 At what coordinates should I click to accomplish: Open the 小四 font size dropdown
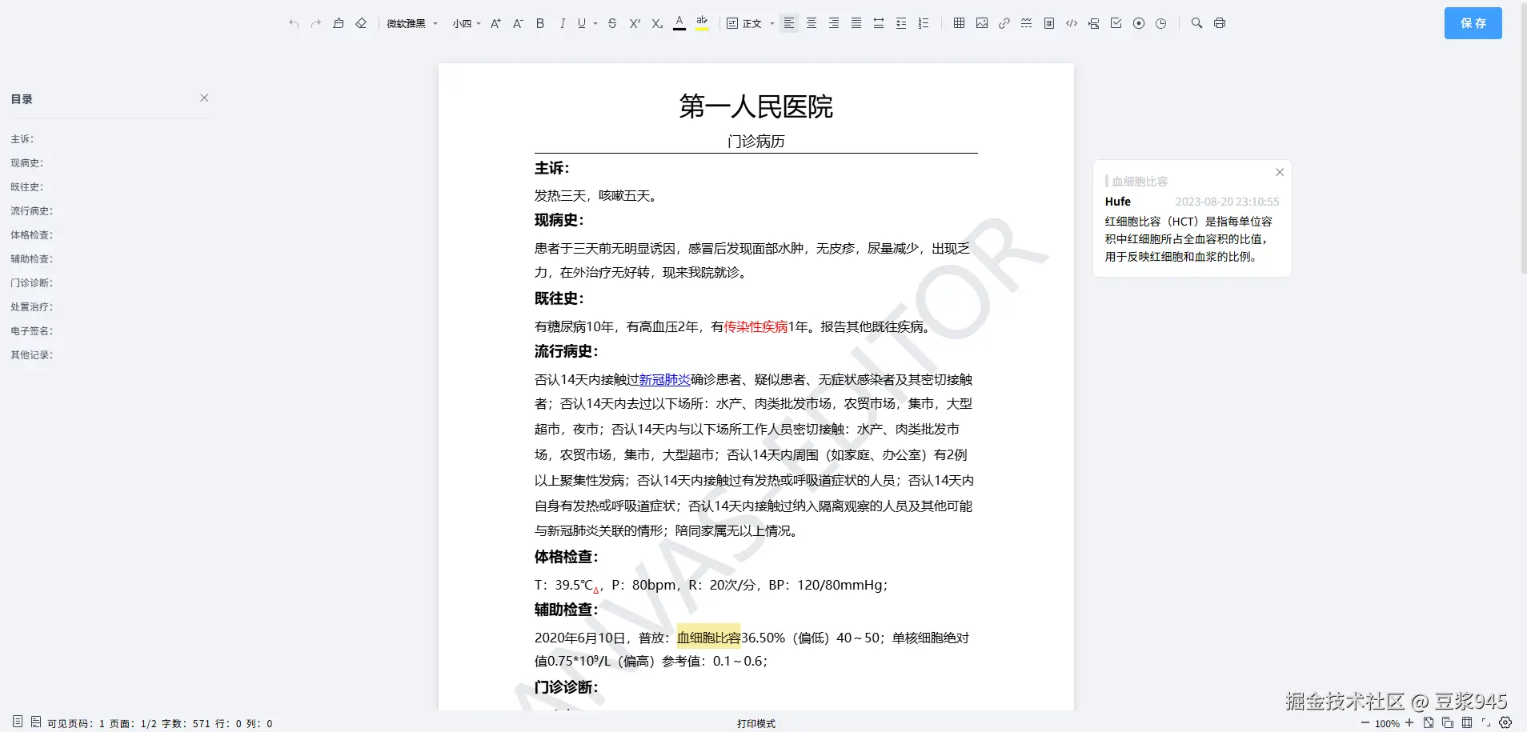coord(467,24)
